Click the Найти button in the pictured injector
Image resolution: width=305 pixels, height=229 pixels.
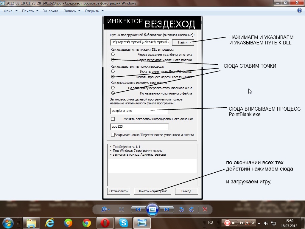pyautogui.click(x=183, y=42)
